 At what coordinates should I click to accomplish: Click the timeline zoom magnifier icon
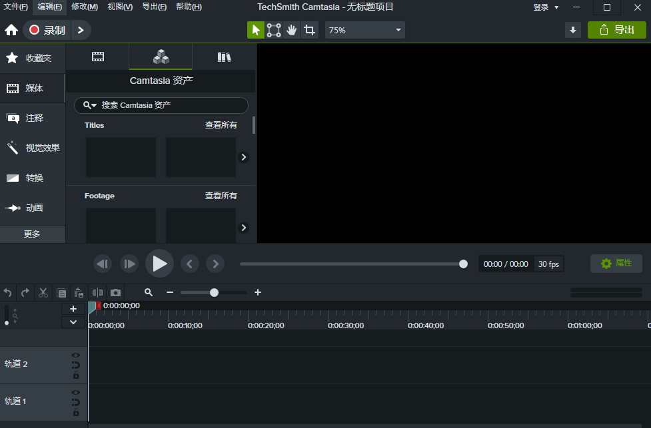pos(149,292)
